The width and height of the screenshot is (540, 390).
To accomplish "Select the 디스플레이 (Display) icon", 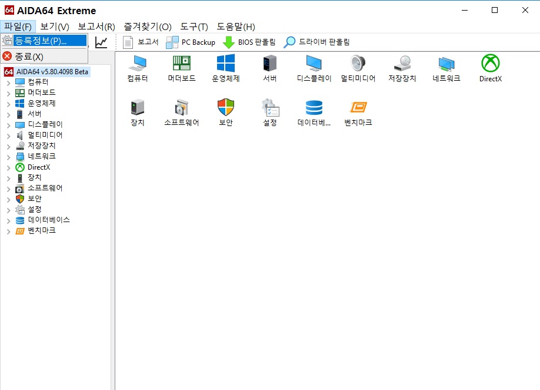I will click(x=314, y=67).
